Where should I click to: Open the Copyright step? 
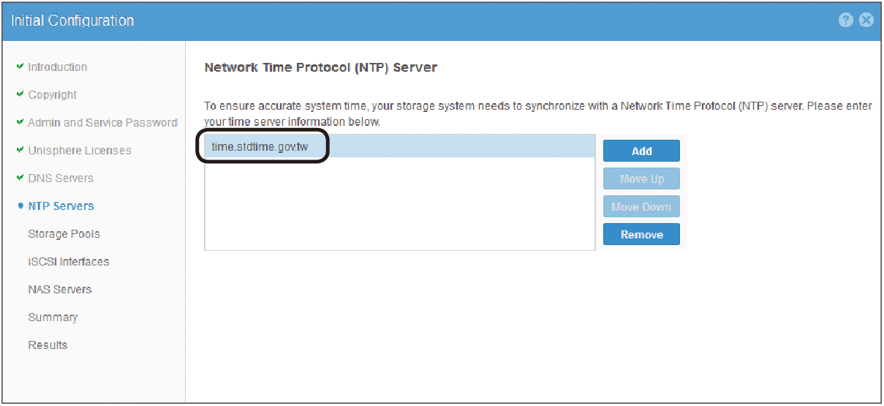53,95
